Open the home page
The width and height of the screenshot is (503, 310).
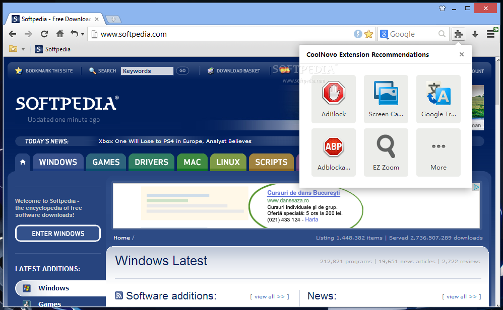(60, 34)
